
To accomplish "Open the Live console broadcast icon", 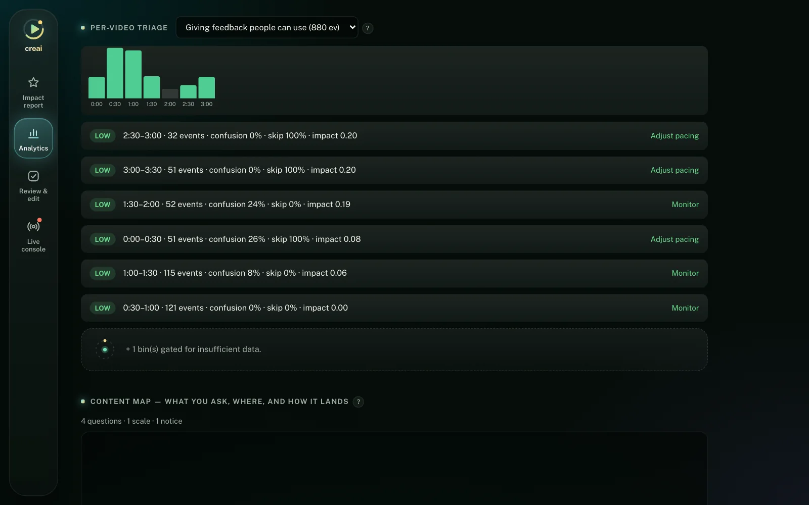I will (33, 226).
